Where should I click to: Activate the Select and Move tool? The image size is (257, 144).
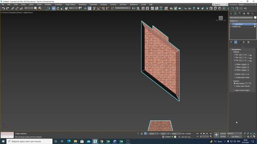tap(53, 8)
